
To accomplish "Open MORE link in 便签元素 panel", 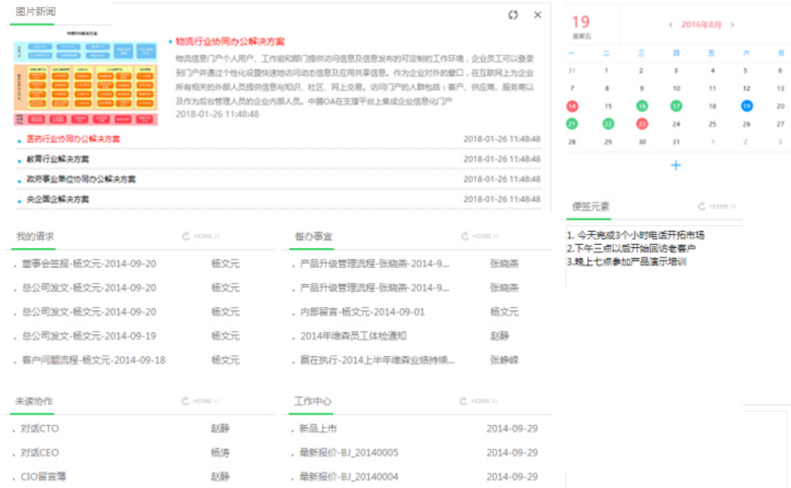I will (x=723, y=206).
